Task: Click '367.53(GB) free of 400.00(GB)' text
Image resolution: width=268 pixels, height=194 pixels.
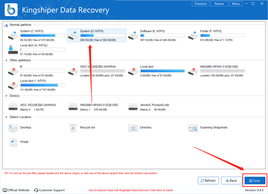Action: pyautogui.click(x=158, y=40)
